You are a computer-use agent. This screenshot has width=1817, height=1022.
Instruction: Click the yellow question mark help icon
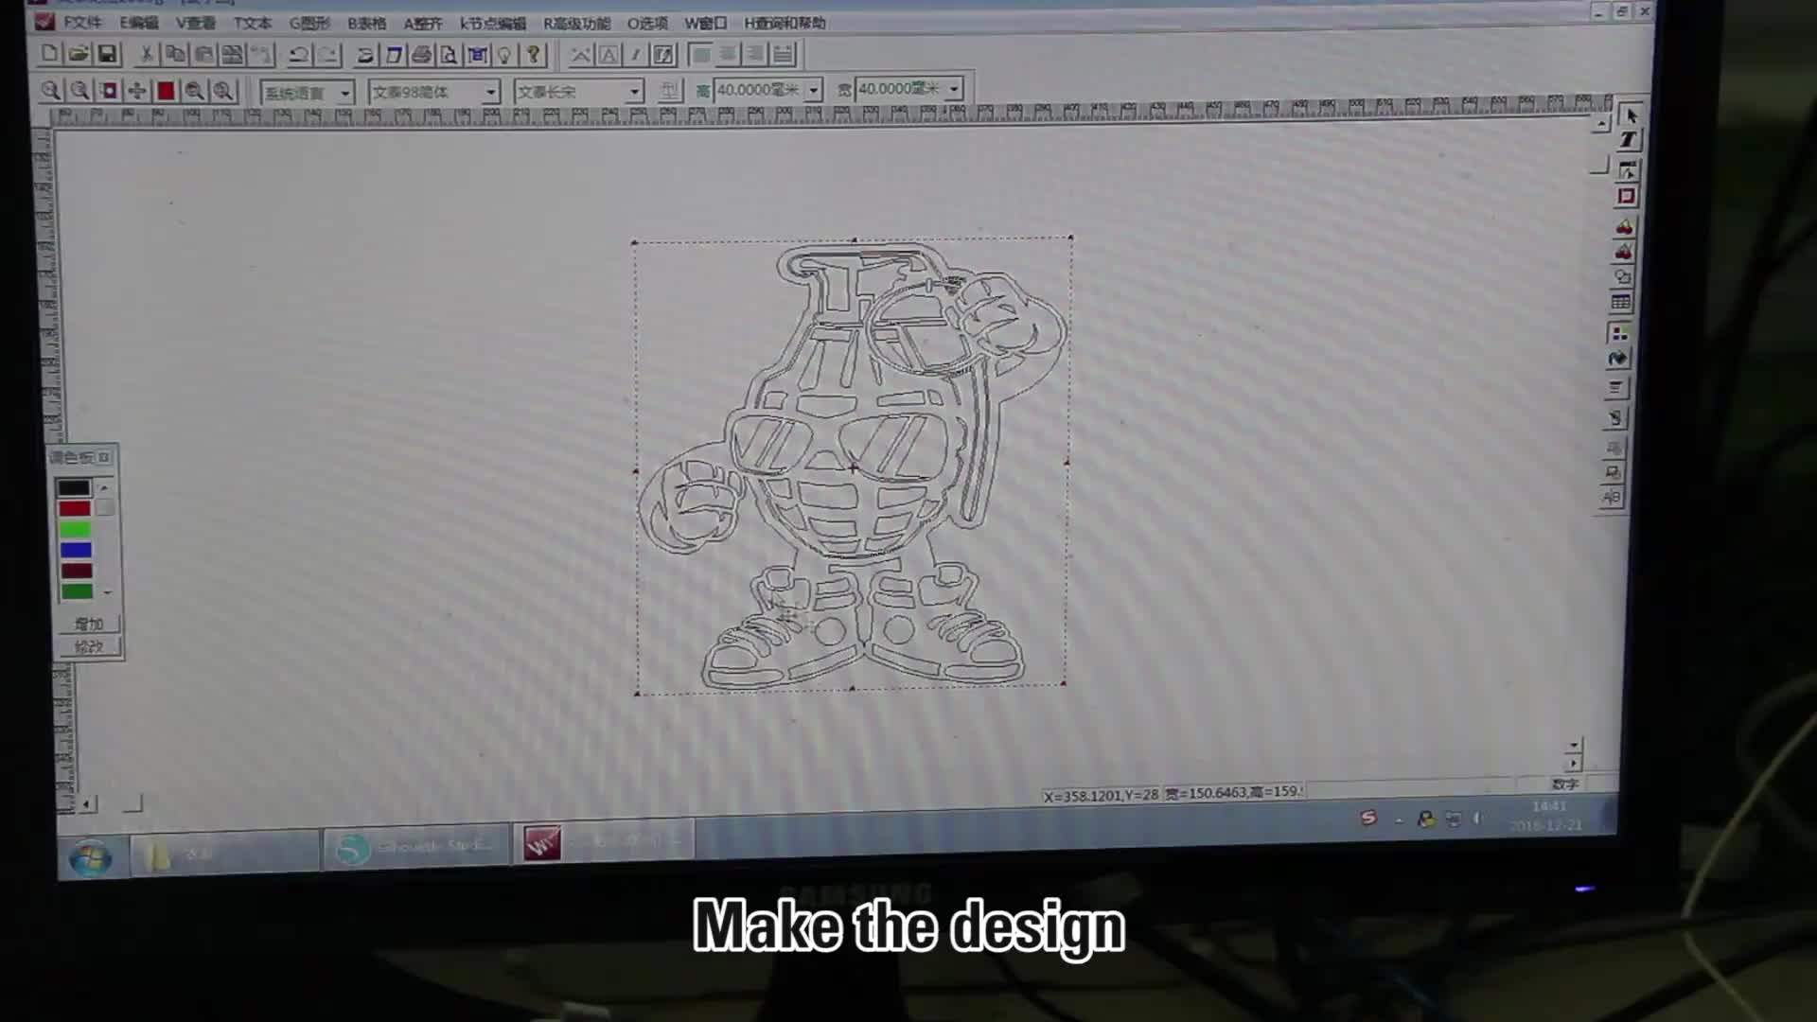coord(533,55)
